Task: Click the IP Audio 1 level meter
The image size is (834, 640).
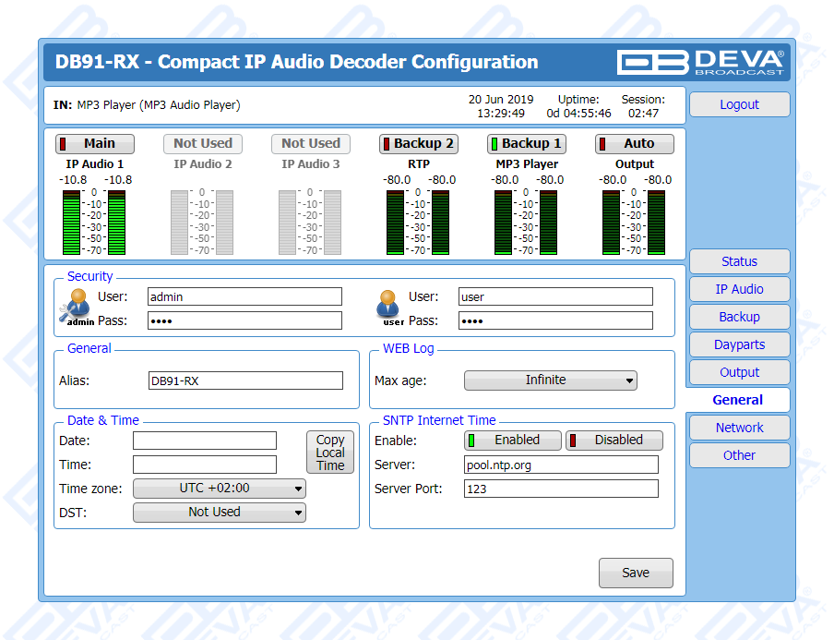Action: coord(94,222)
